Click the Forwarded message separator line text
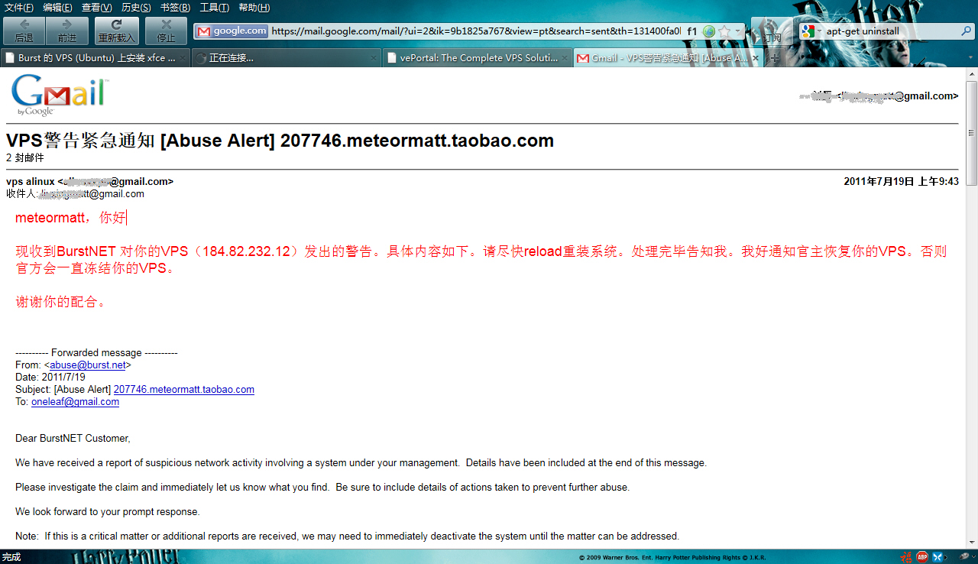 point(96,353)
